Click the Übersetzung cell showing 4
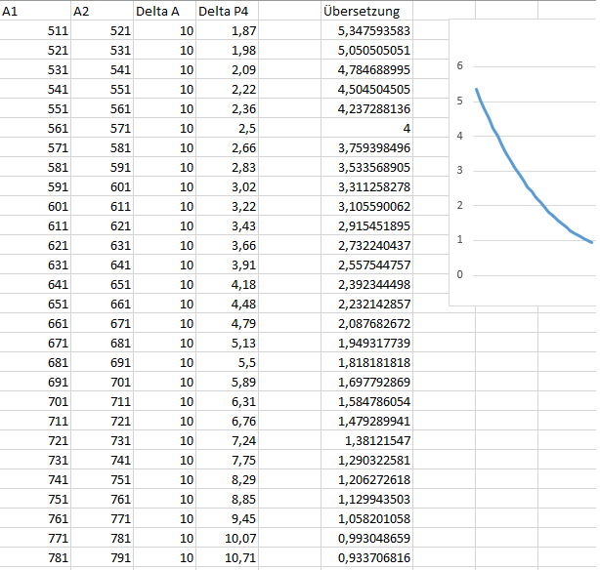 point(367,128)
